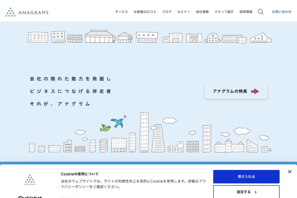The height and width of the screenshot is (198, 297).
Task: Accept cookies with 受け入れる button
Action: [x=246, y=177]
